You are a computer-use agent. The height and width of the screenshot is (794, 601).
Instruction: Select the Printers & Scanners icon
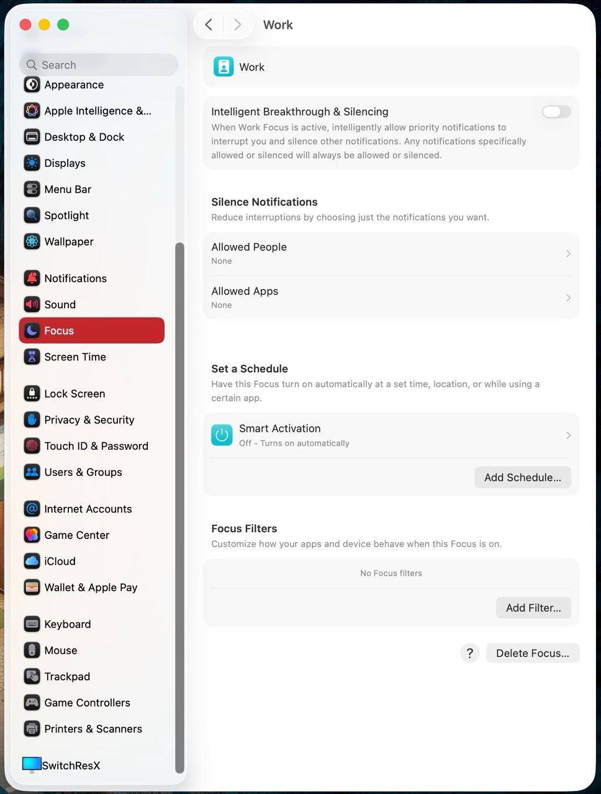coord(32,728)
